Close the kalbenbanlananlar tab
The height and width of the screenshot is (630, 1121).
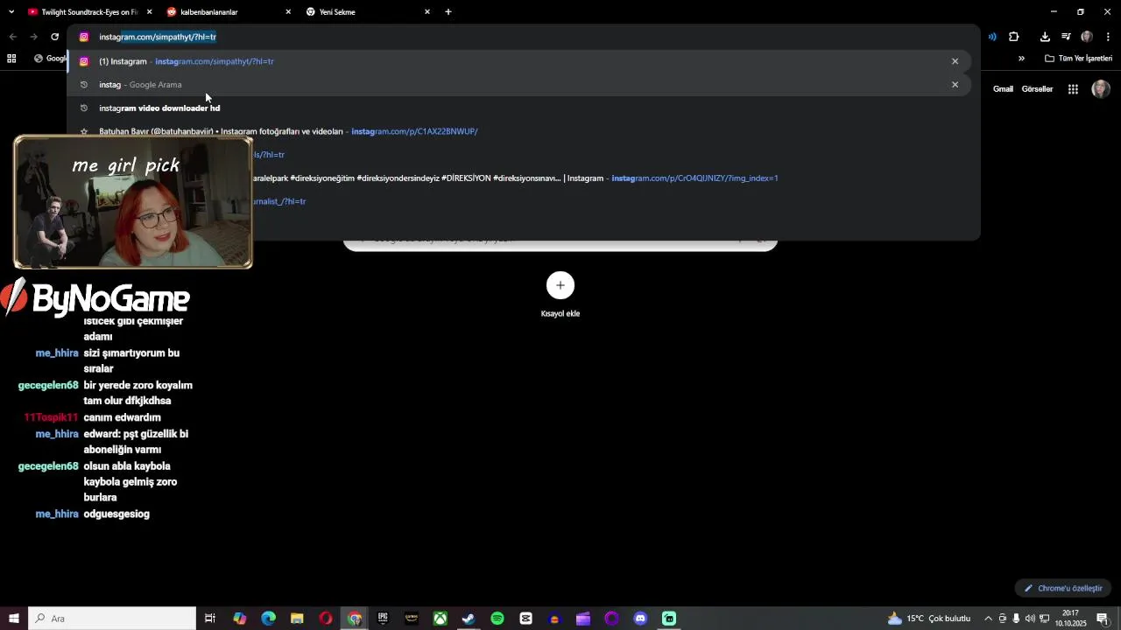click(x=288, y=12)
